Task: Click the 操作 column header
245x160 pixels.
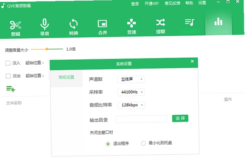Action: point(228,99)
